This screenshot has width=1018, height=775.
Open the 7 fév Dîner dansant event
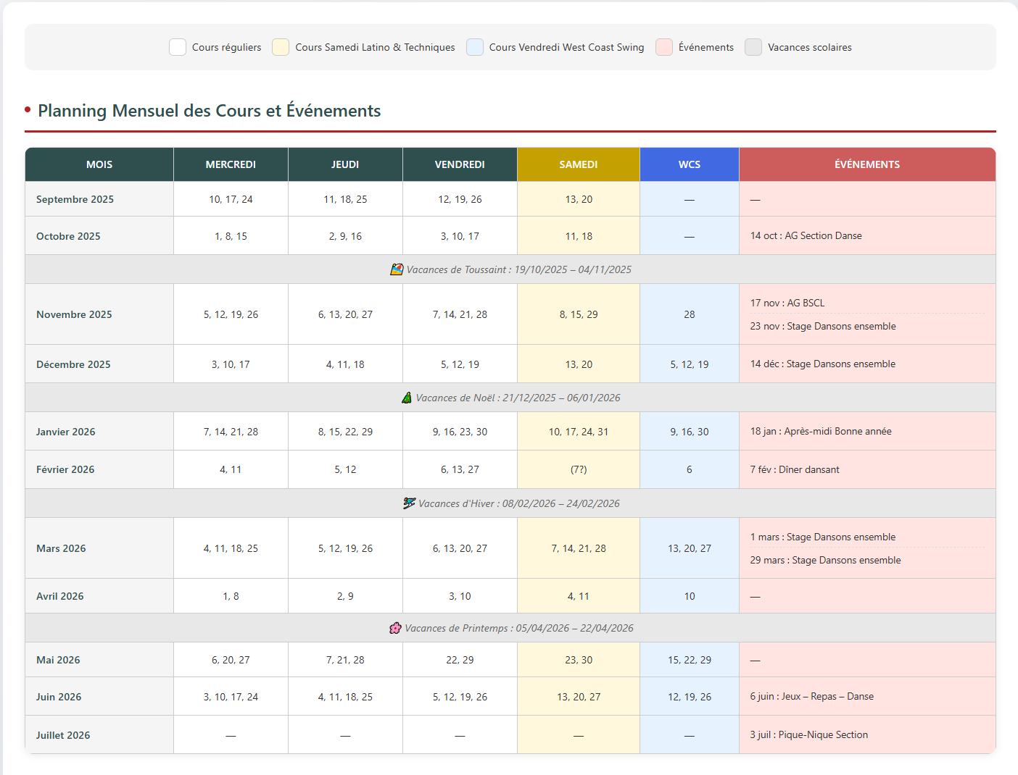point(795,469)
